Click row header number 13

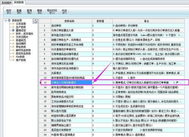coord(45,82)
